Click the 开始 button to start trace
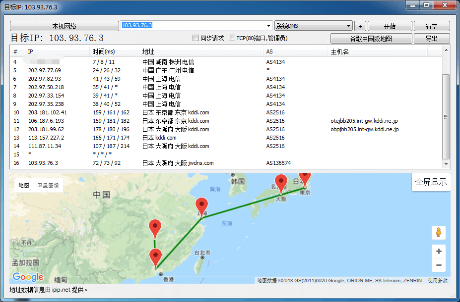This screenshot has height=302, width=460. click(390, 26)
